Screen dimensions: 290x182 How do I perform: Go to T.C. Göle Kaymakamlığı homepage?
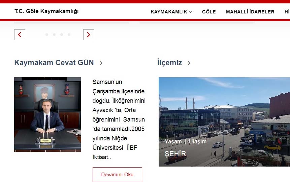point(46,11)
